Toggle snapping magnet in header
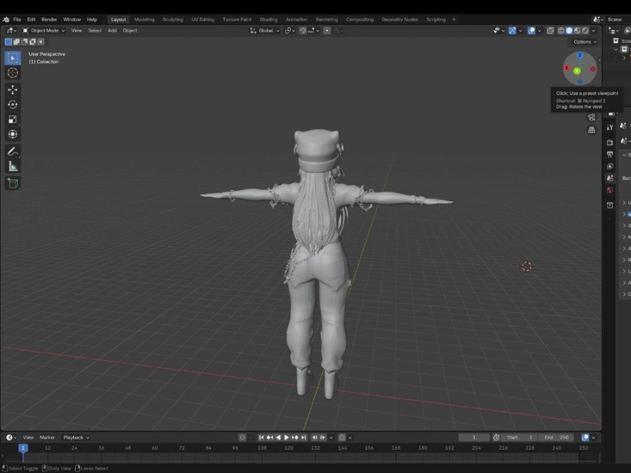This screenshot has height=473, width=631. pyautogui.click(x=303, y=30)
